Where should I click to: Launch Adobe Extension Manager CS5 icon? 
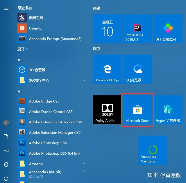click(22, 132)
